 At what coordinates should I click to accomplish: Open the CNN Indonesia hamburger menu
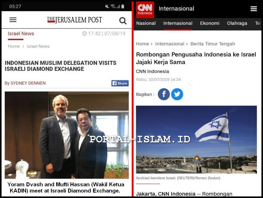(254, 9)
